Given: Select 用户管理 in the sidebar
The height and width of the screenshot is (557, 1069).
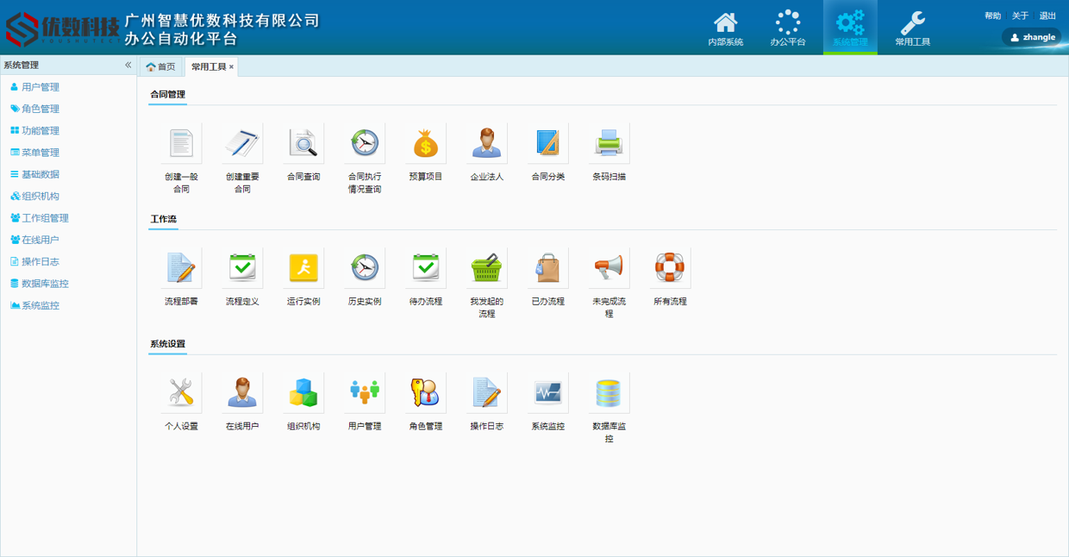Looking at the screenshot, I should (x=41, y=87).
